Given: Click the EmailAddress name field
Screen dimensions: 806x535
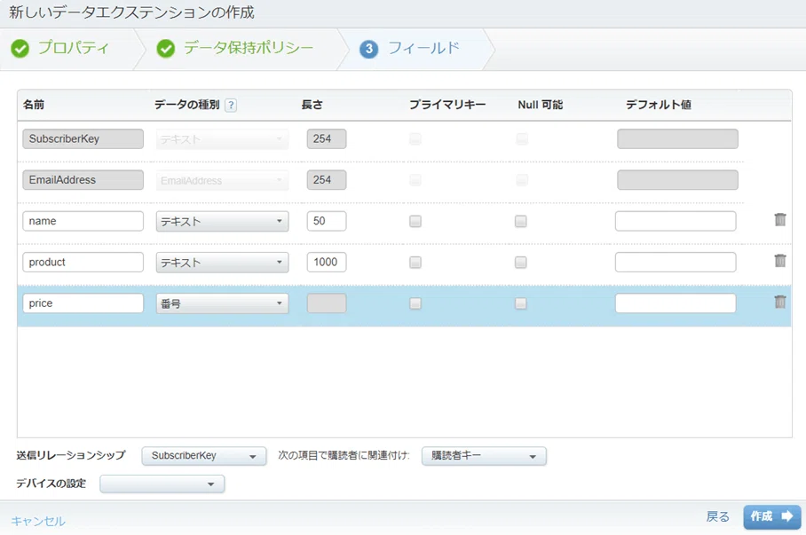Looking at the screenshot, I should click(83, 180).
